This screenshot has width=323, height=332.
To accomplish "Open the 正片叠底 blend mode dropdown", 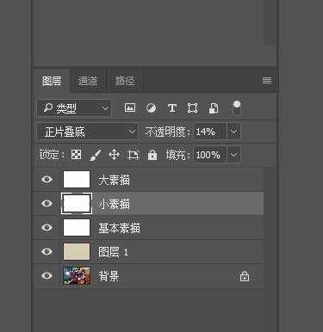I will 88,132.
